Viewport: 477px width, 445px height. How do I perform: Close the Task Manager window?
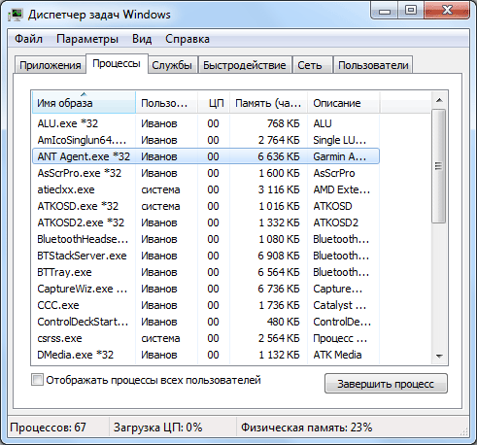[447, 11]
